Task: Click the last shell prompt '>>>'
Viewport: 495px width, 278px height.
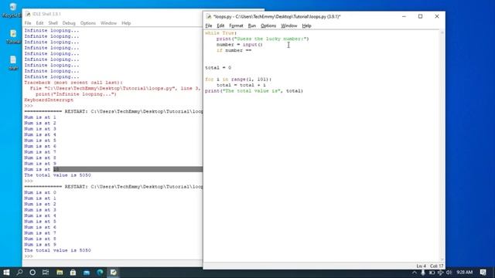Action: (29, 256)
